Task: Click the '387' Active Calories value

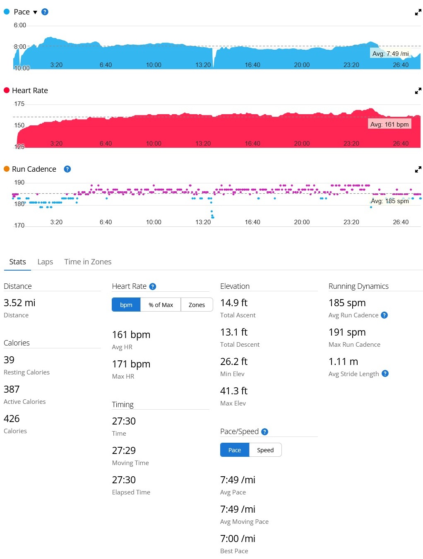Action: [x=12, y=389]
